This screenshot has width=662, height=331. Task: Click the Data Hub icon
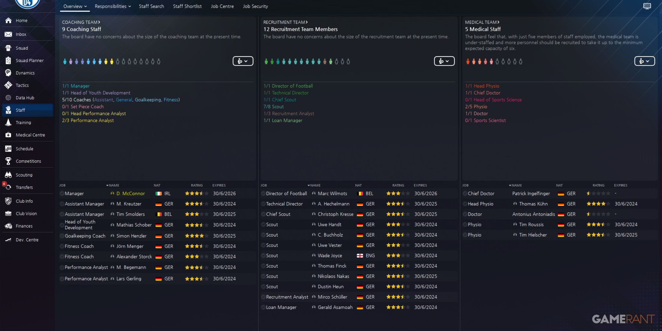coord(8,97)
